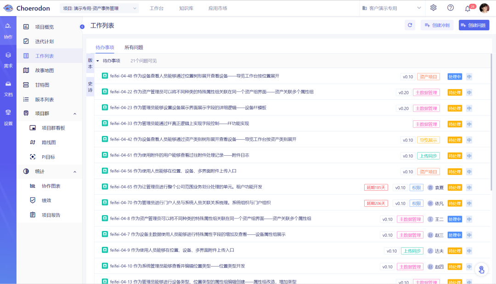Viewport: 496px width, 284px height.
Task: Click story icon of feifei-04-61
Action: pyautogui.click(x=105, y=155)
